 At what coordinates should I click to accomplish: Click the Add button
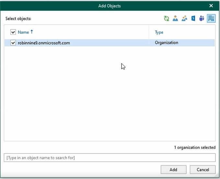point(173,170)
